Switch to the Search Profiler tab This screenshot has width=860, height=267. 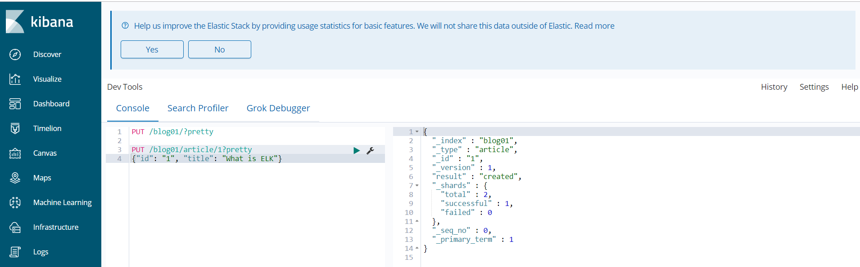tap(198, 108)
